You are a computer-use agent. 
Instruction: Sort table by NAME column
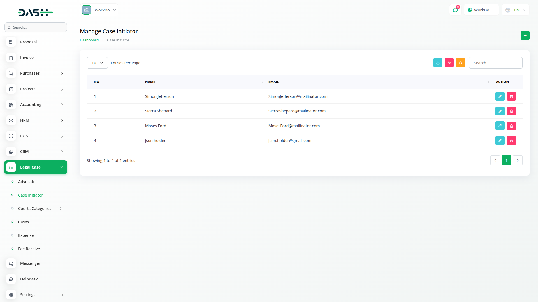pos(205,82)
